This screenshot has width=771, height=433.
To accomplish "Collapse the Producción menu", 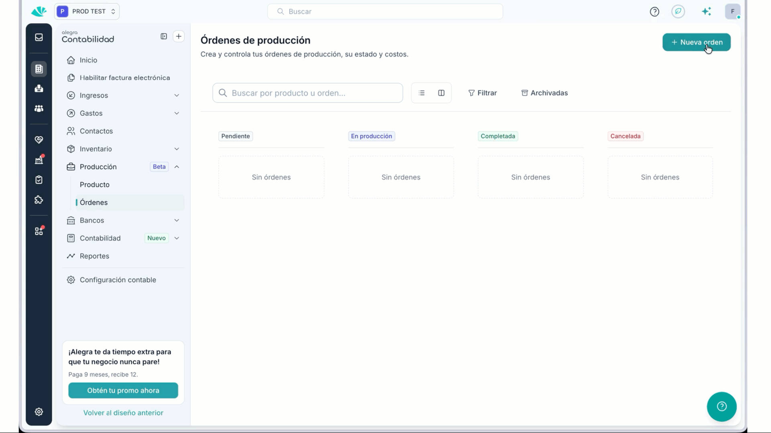I will pos(123,167).
